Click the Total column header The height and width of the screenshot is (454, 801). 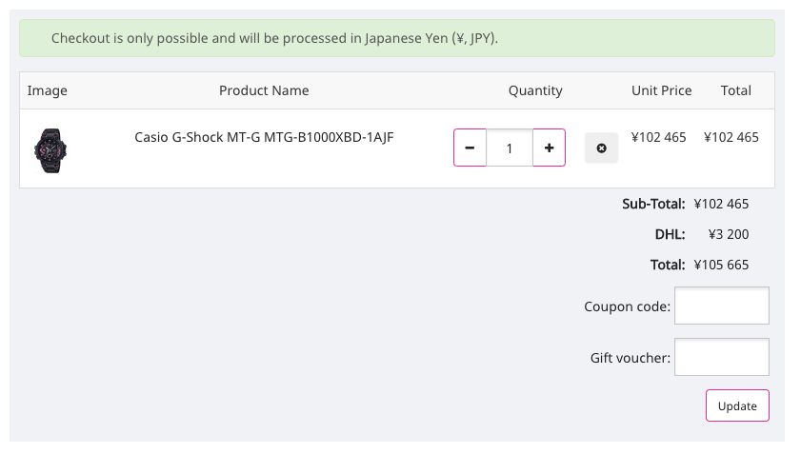(x=735, y=90)
